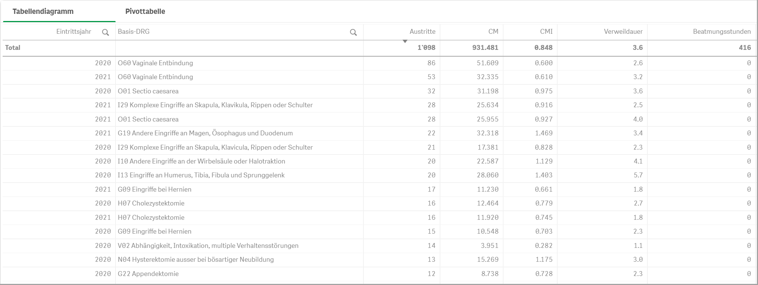Sort by the CM column header
The height and width of the screenshot is (285, 758).
tap(493, 31)
